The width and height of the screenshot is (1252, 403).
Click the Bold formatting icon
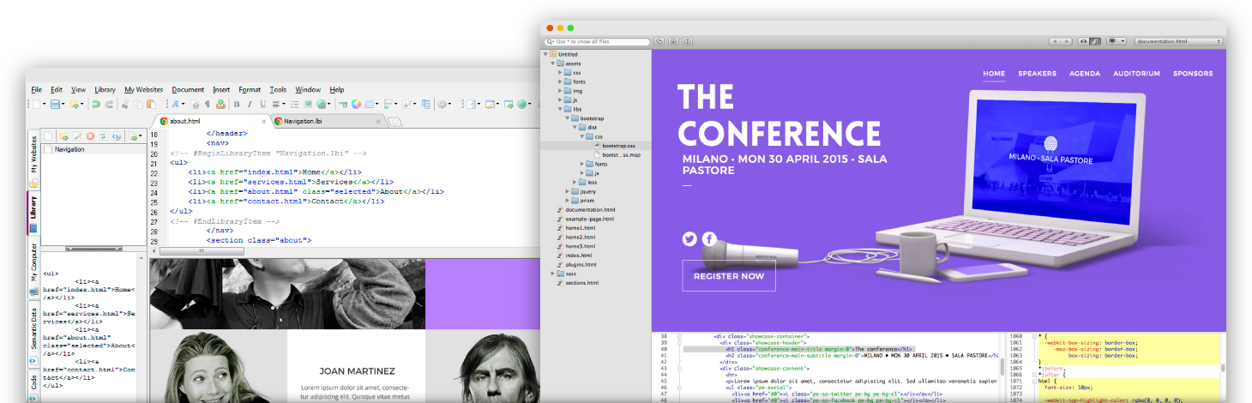pyautogui.click(x=237, y=105)
